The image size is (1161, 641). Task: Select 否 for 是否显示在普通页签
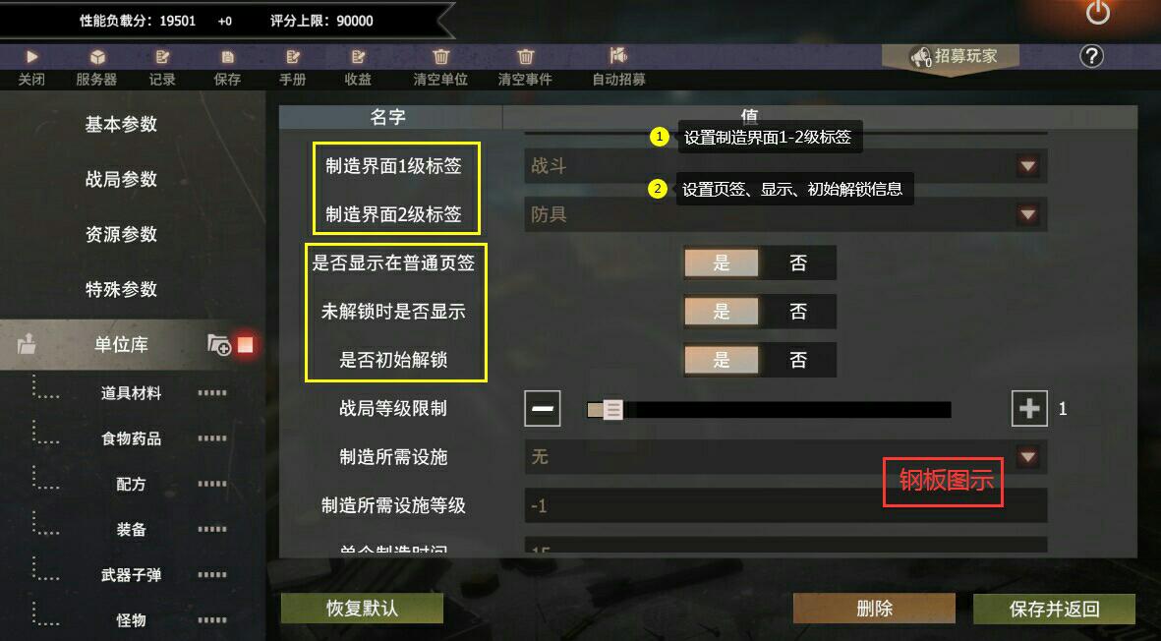pos(797,262)
